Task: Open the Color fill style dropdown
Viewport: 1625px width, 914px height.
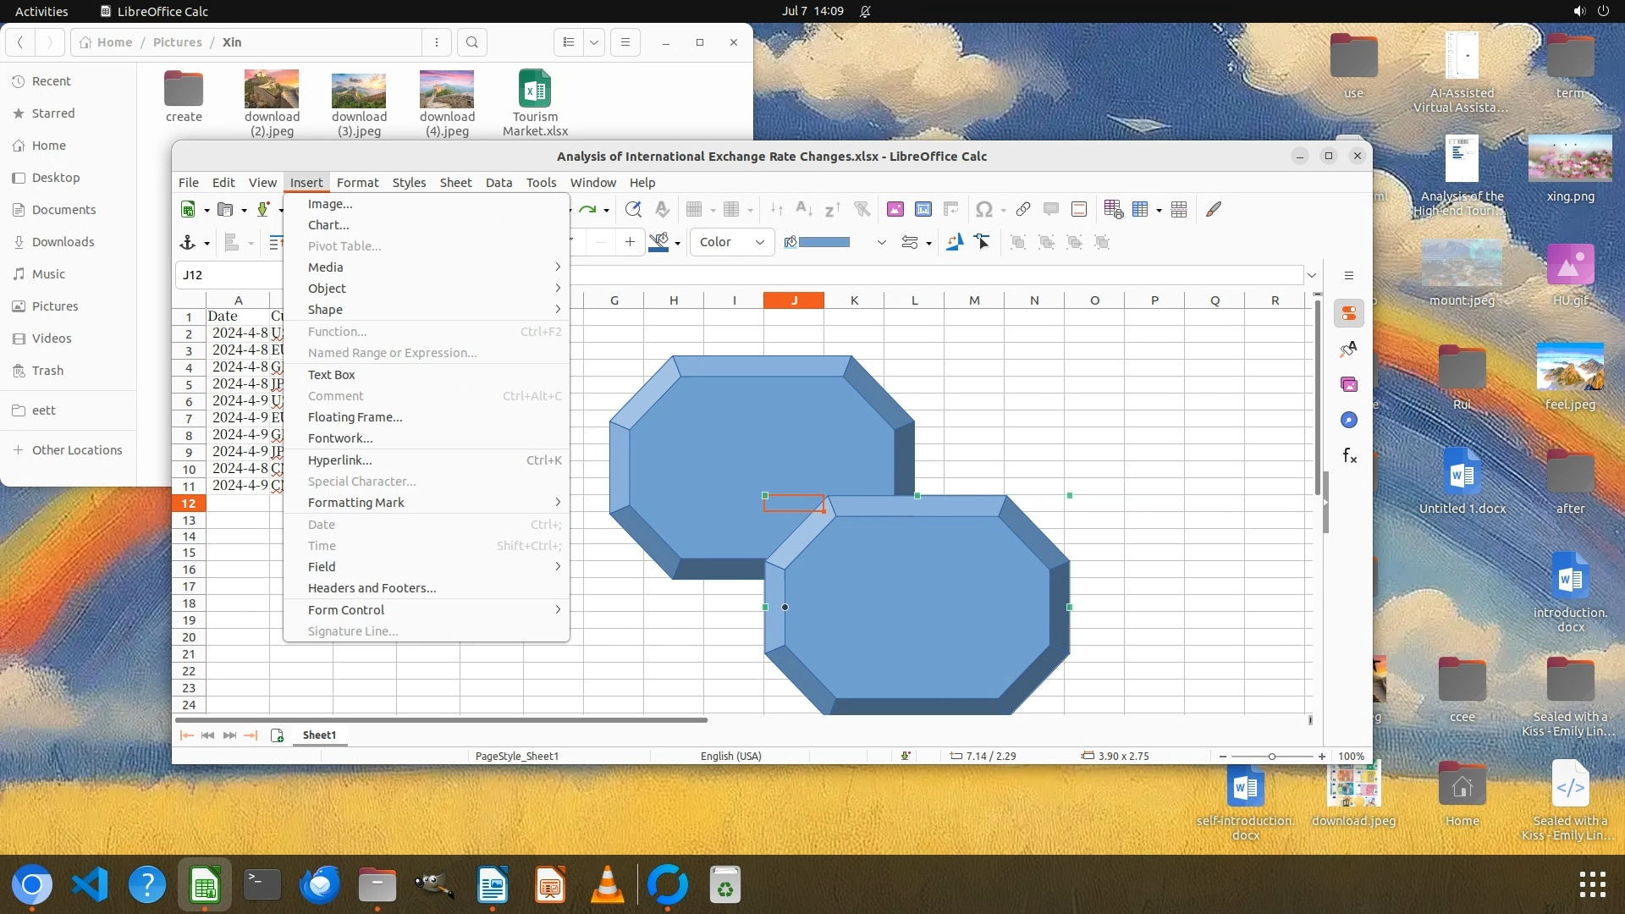Action: tap(732, 242)
